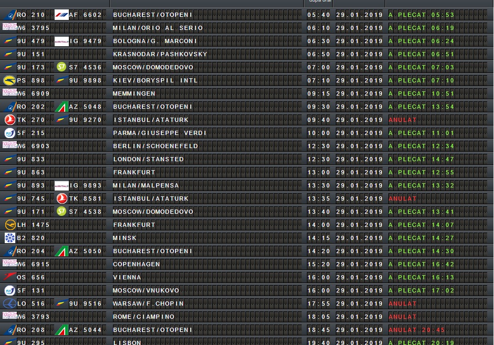494x345 pixels.
Task: Click scheduled time 13:35
Action: (318, 198)
